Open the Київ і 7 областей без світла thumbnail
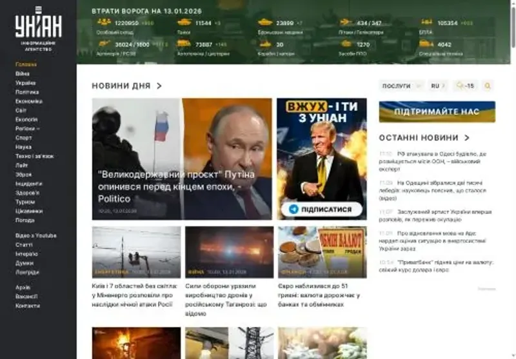This screenshot has width=516, height=359. (x=137, y=252)
